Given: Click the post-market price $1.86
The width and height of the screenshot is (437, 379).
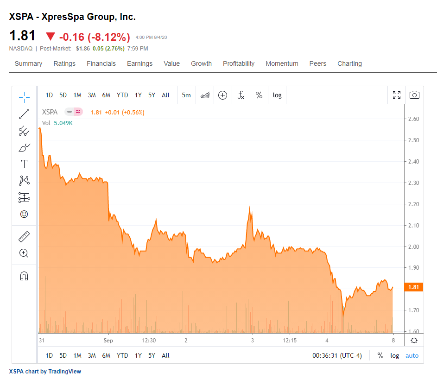Looking at the screenshot, I should (x=83, y=49).
